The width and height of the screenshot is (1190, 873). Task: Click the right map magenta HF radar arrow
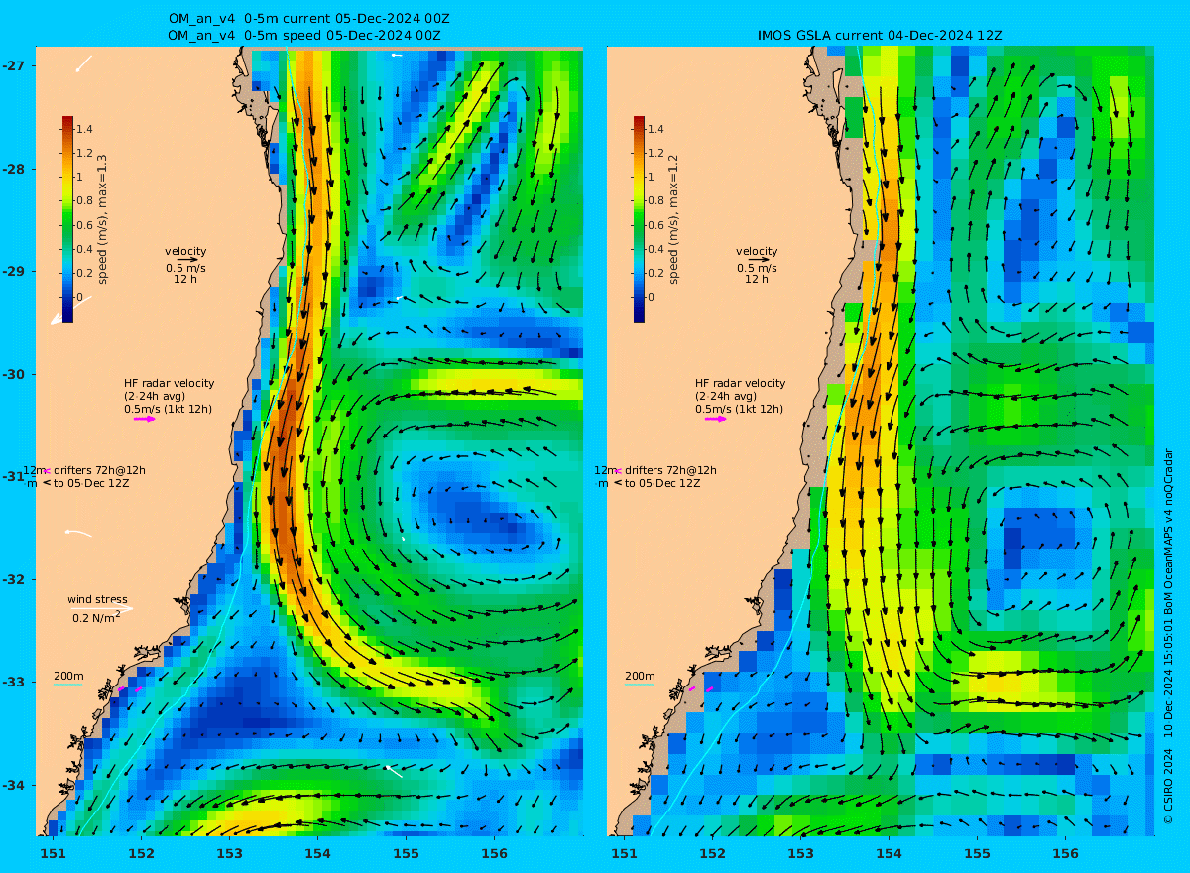pyautogui.click(x=716, y=419)
